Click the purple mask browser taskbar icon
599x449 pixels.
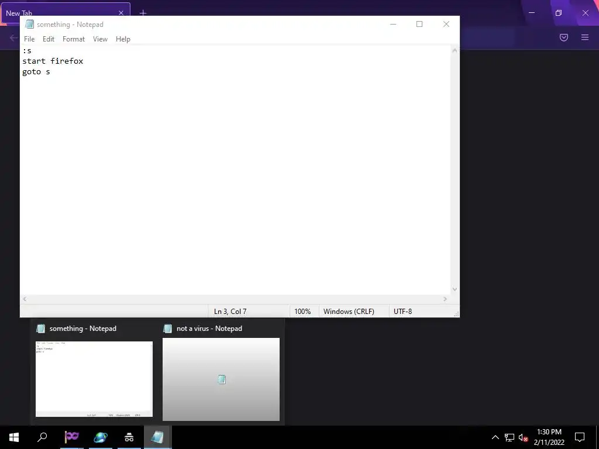tap(72, 437)
